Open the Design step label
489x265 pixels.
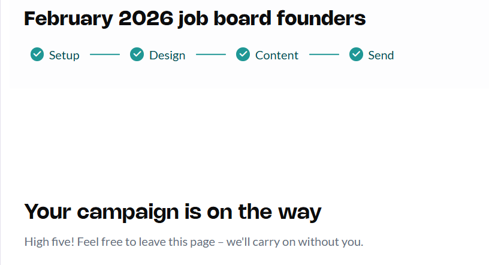(x=167, y=55)
